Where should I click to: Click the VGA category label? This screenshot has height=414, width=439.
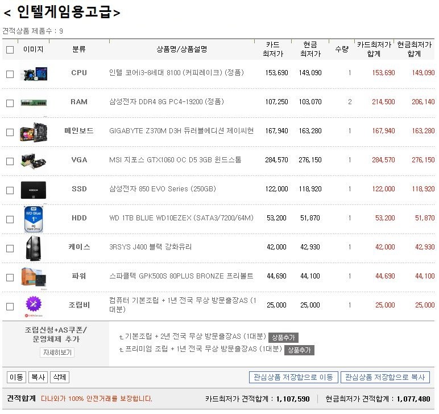pyautogui.click(x=79, y=160)
